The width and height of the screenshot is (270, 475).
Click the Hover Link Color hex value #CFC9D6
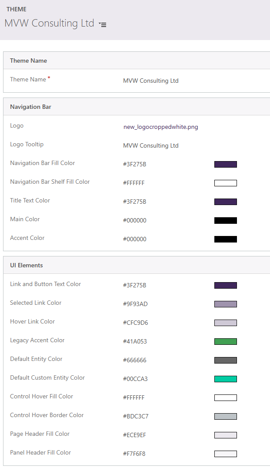point(135,323)
